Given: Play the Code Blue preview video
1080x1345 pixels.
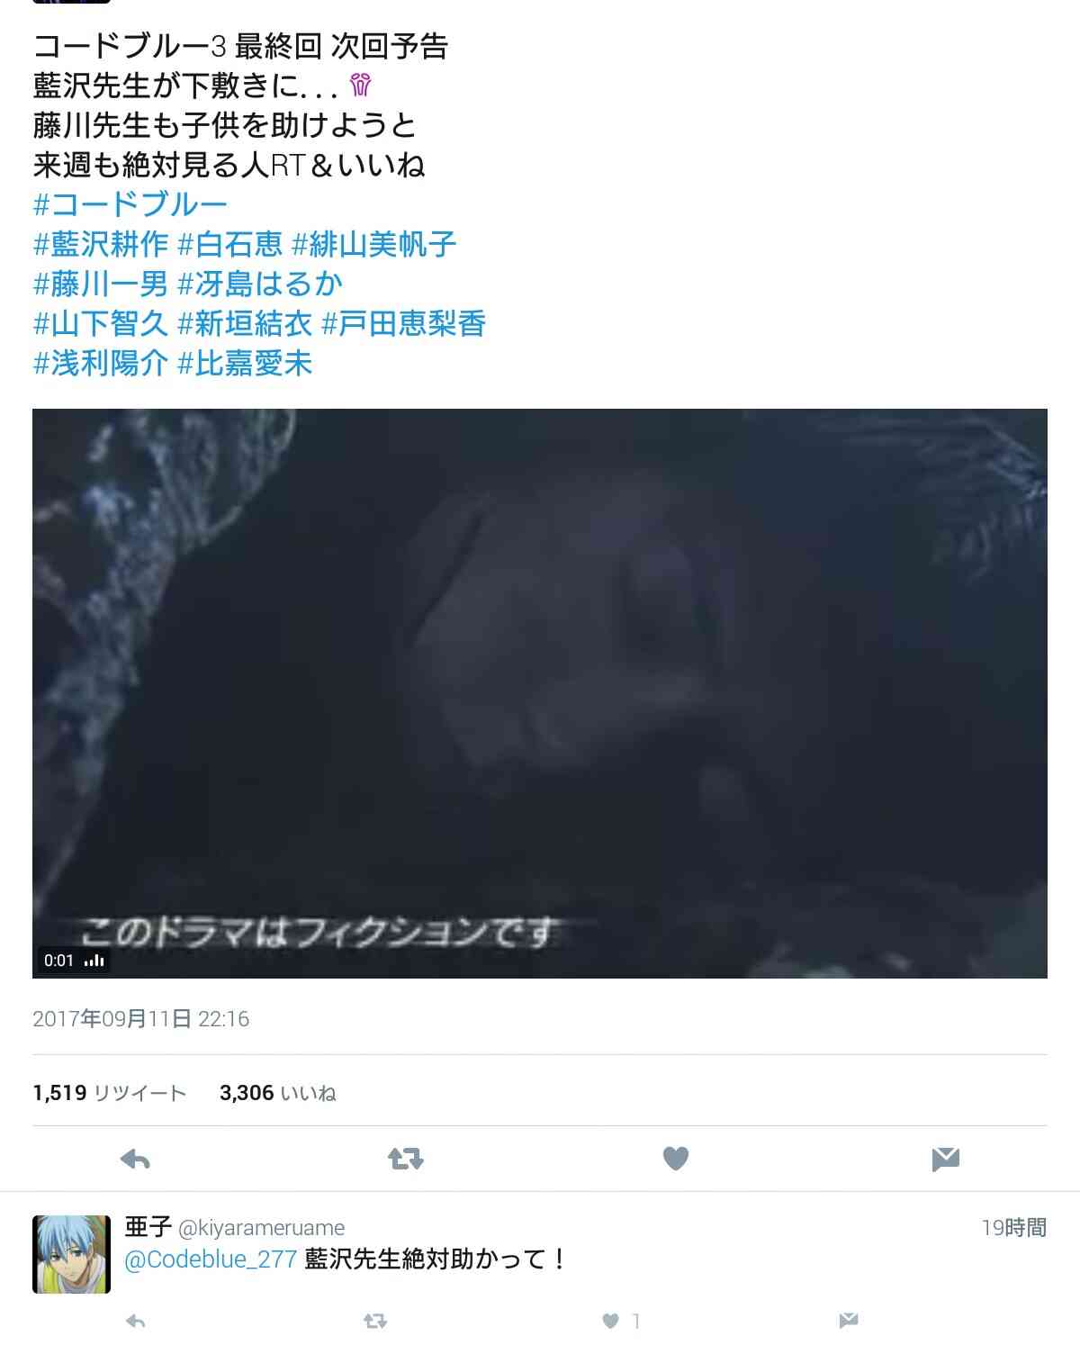Looking at the screenshot, I should click(x=540, y=693).
